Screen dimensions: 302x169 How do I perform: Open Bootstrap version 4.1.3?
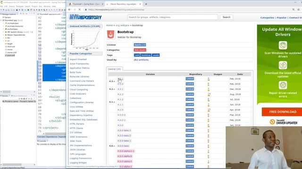120,94
